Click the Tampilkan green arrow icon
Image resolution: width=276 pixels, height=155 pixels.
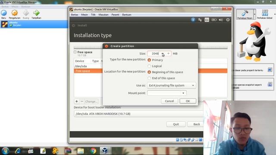[x=36, y=13]
